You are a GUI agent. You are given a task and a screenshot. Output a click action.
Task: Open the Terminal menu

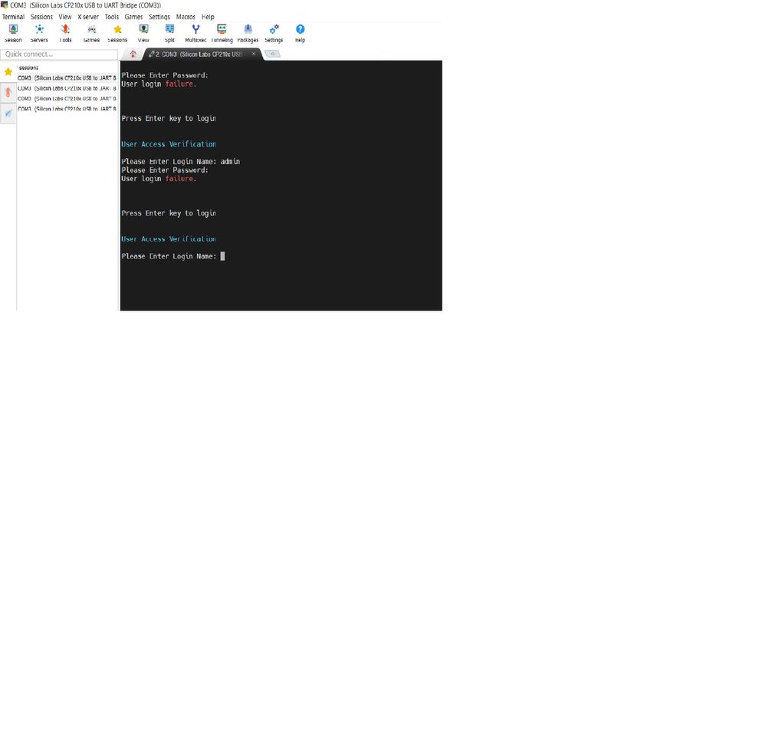(x=13, y=17)
